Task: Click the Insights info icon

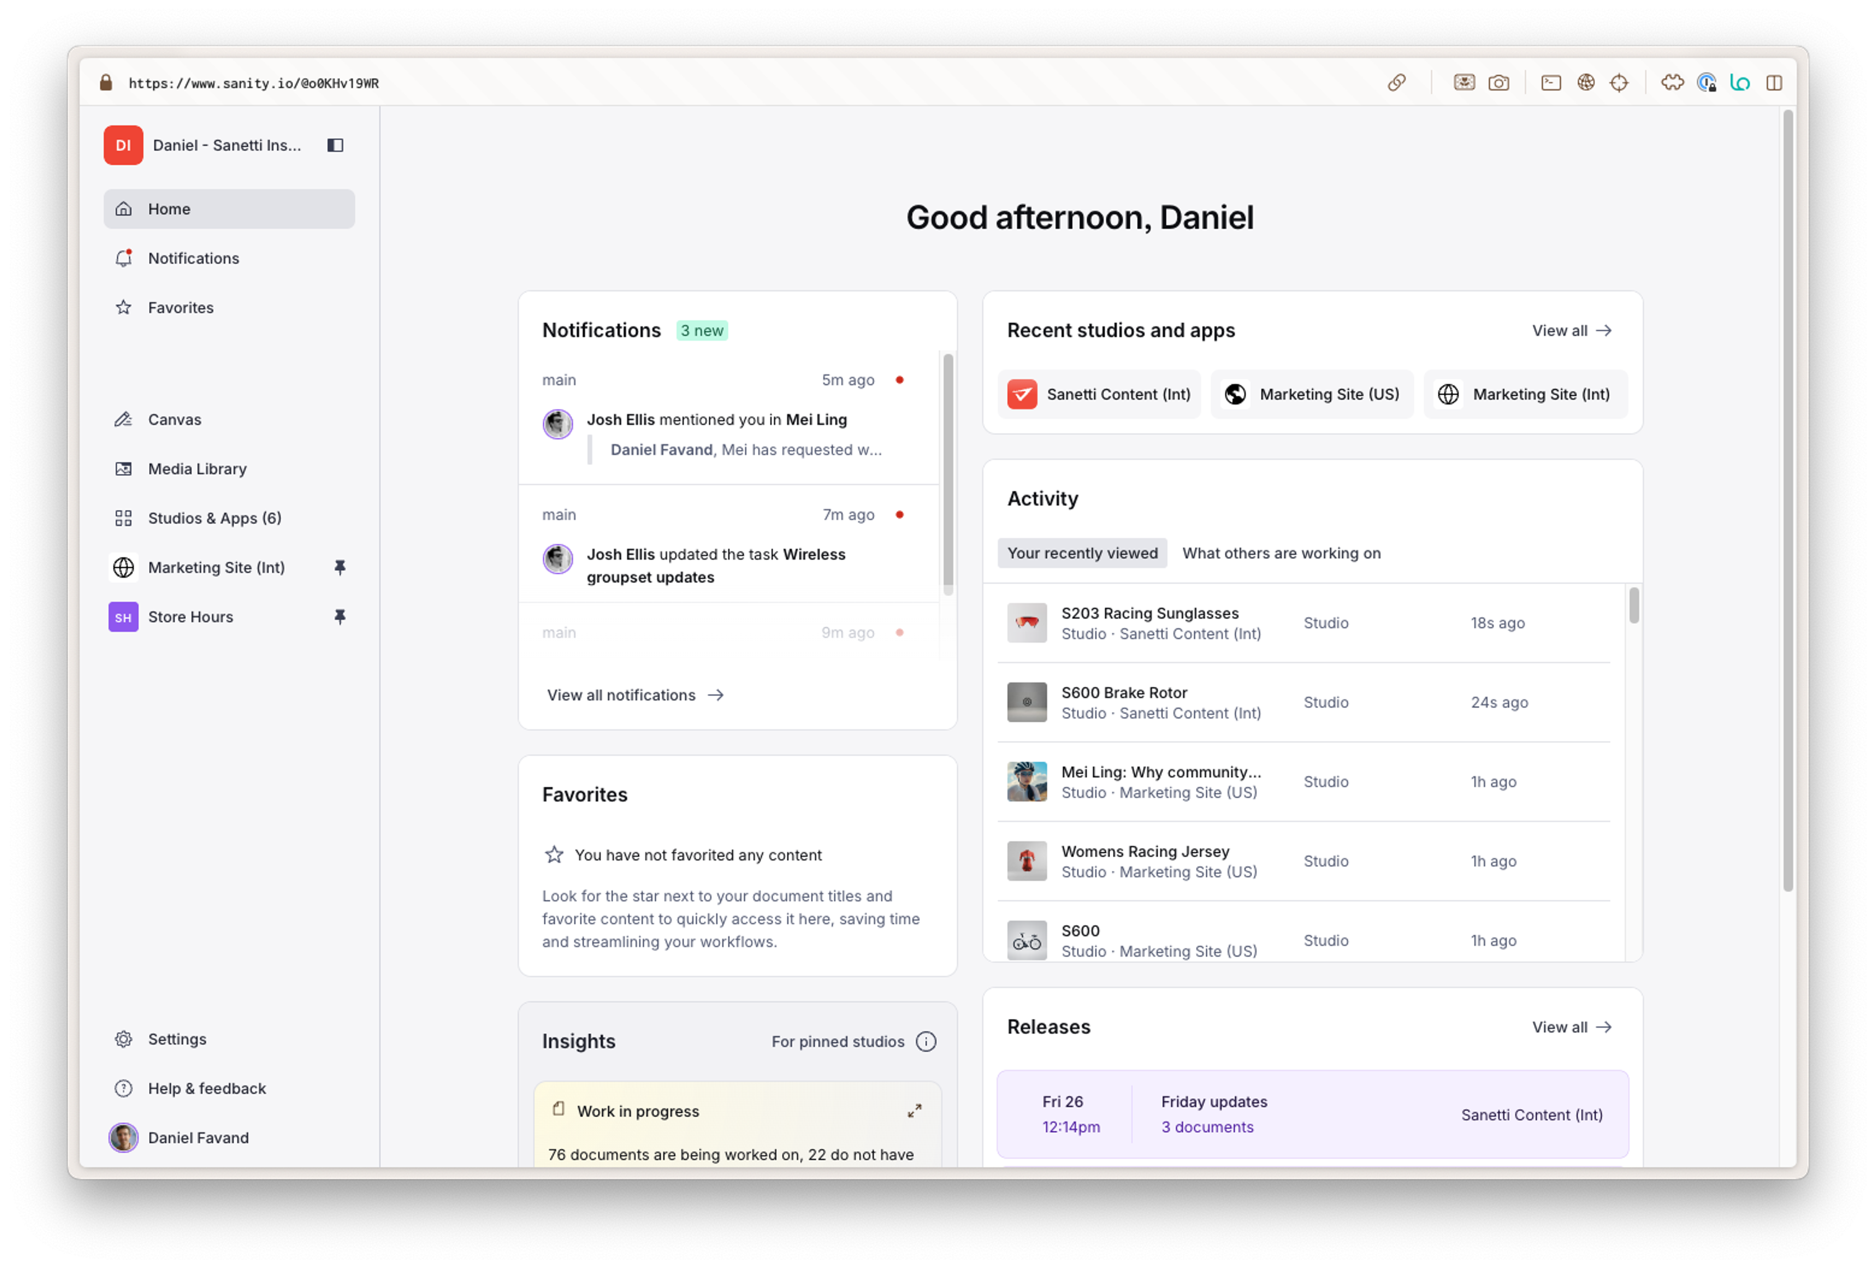Action: click(926, 1042)
